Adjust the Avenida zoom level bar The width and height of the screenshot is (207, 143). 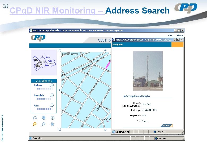[44, 99]
